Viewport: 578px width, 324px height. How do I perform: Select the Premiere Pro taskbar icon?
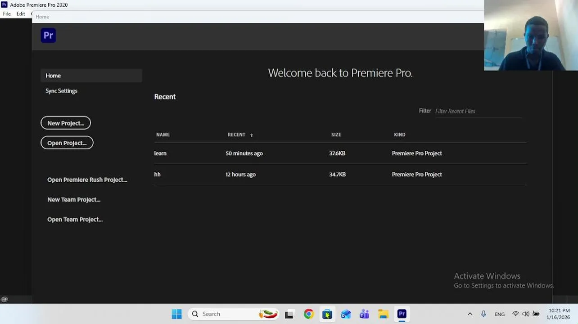point(402,314)
